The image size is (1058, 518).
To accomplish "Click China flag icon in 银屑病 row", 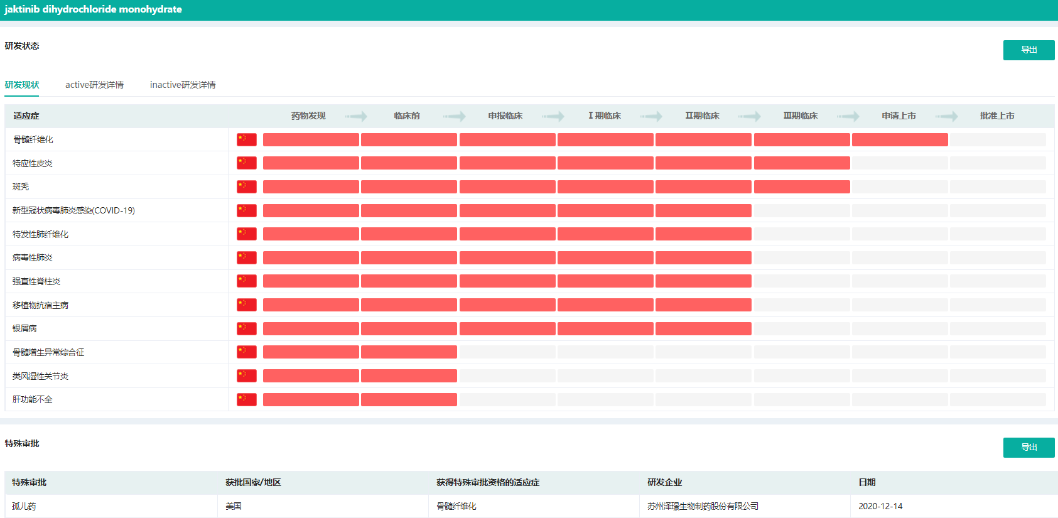I will pyautogui.click(x=246, y=328).
